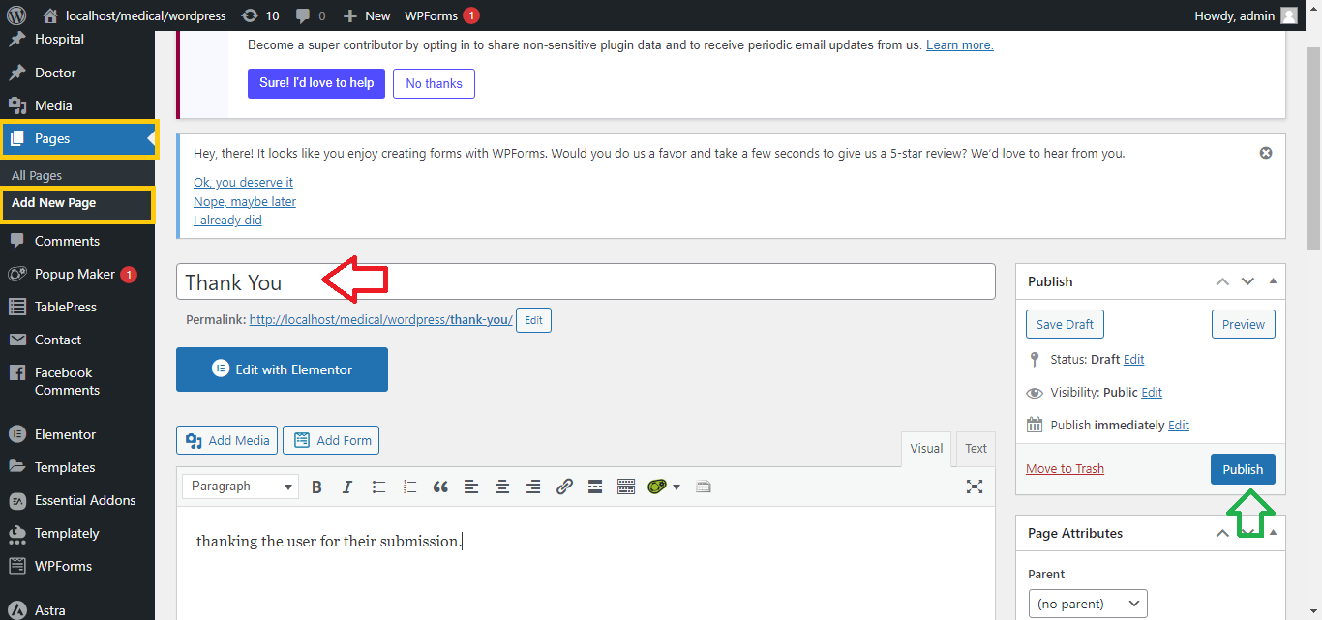1322x620 pixels.
Task: Insert a blockquote
Action: click(440, 487)
